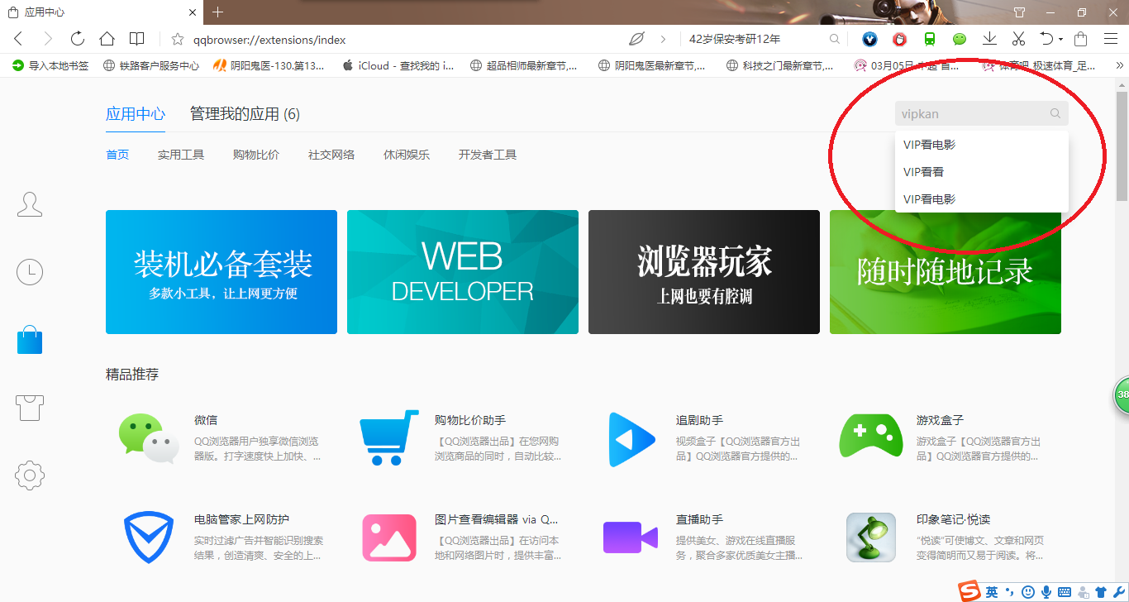Image resolution: width=1129 pixels, height=602 pixels.
Task: Select the 实用工具 category
Action: [181, 155]
